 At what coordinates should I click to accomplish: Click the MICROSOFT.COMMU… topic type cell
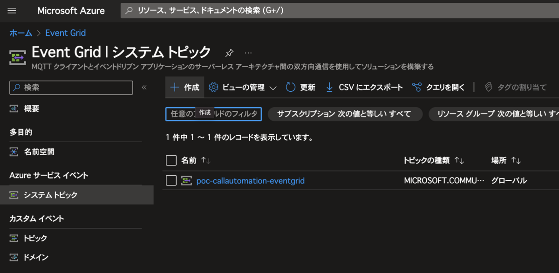[x=444, y=181]
